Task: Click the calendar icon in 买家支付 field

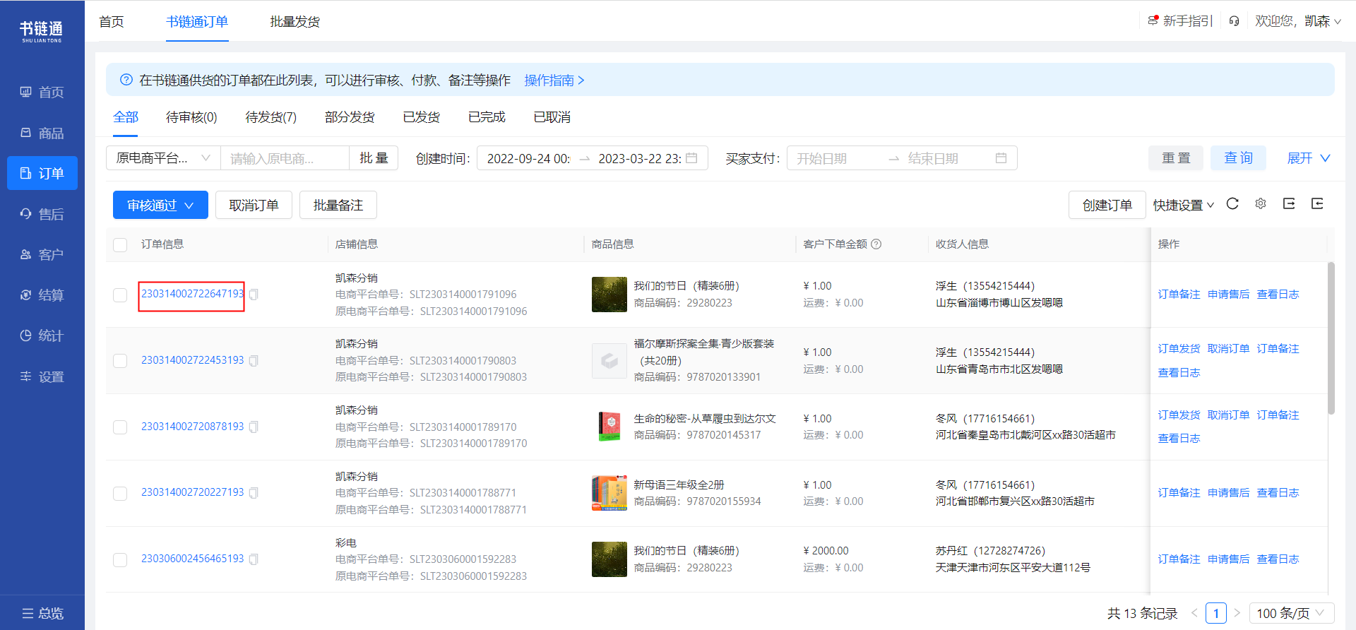Action: 1001,158
